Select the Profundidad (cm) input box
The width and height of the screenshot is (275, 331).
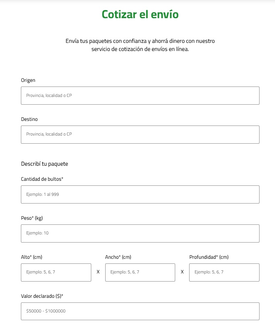pyautogui.click(x=224, y=272)
